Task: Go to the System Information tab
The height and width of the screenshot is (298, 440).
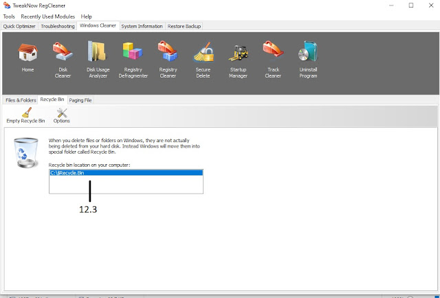Action: [142, 26]
